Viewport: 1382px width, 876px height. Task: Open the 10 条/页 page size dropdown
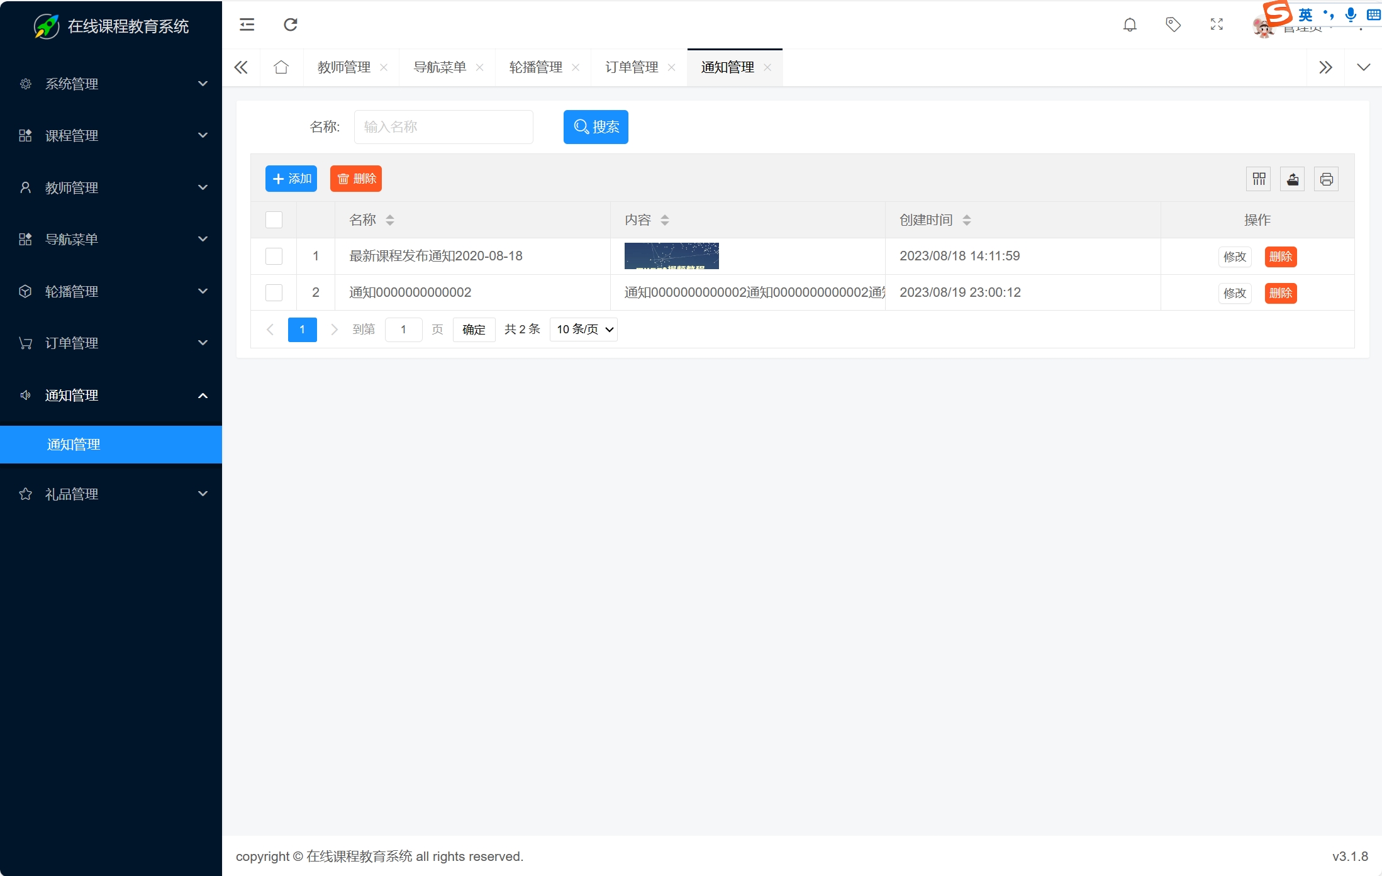point(583,330)
